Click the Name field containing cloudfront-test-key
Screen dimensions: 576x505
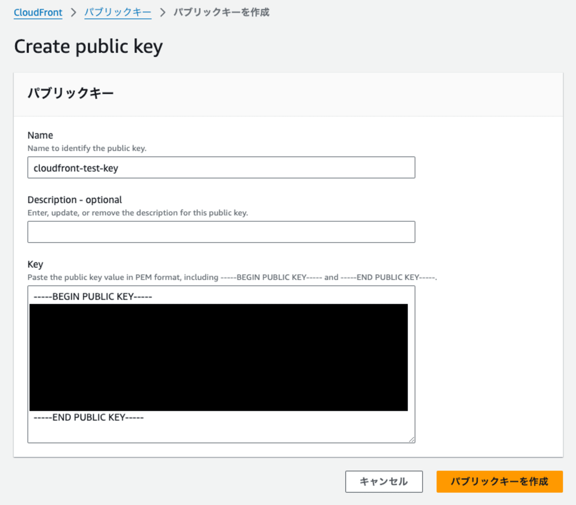tap(221, 168)
